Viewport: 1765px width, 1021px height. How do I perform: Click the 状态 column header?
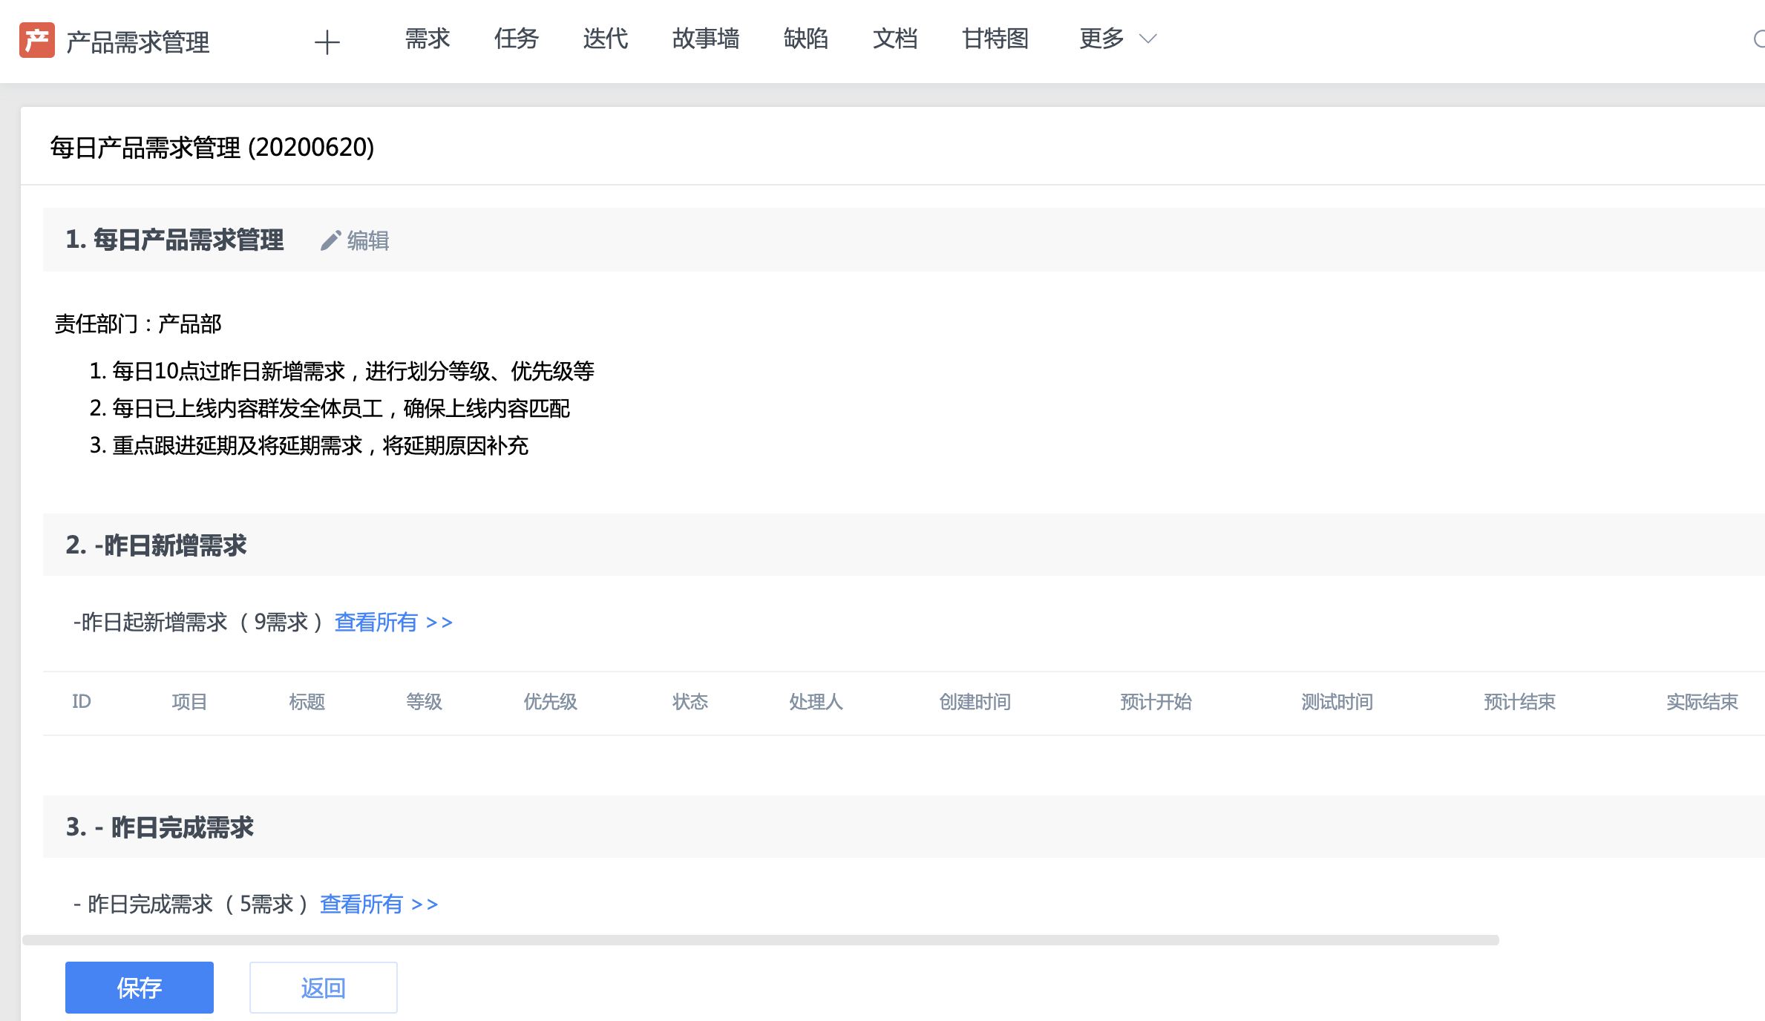coord(689,702)
